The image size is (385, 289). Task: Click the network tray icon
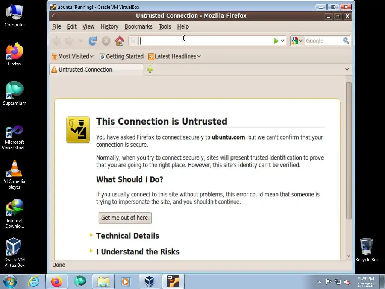(x=338, y=282)
